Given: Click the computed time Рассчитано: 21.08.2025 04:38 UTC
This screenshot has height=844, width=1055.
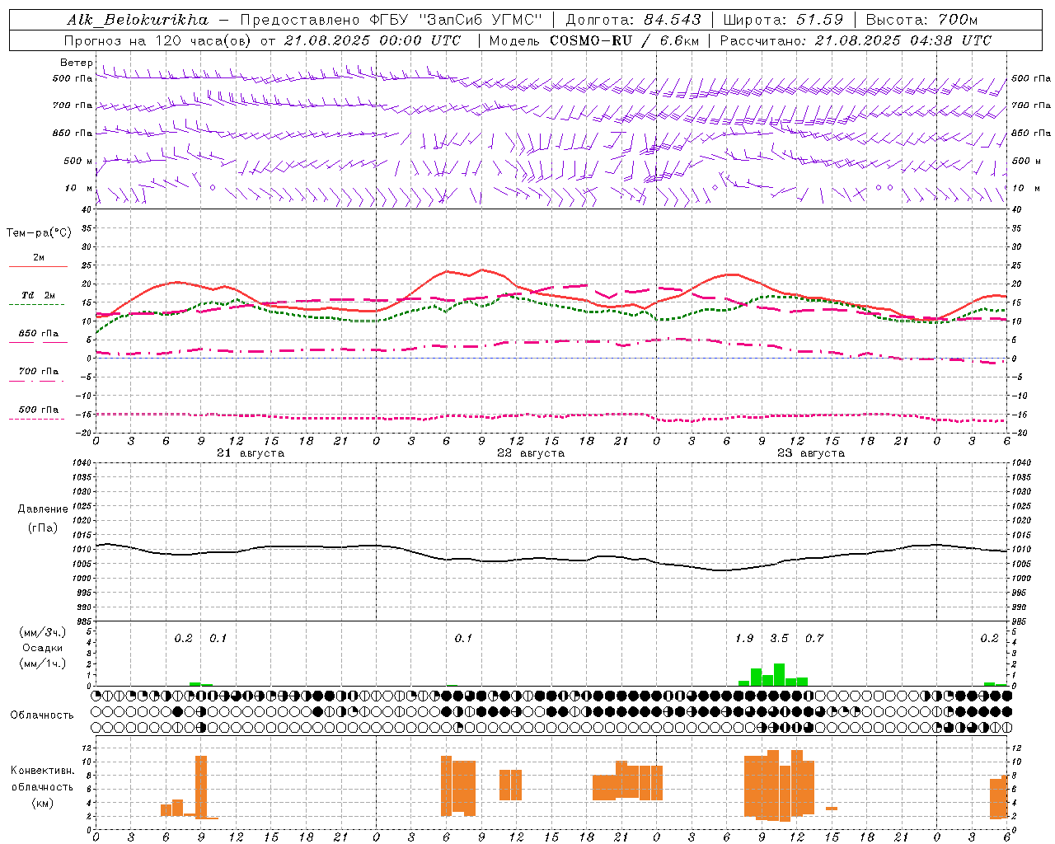Looking at the screenshot, I should pyautogui.click(x=856, y=40).
